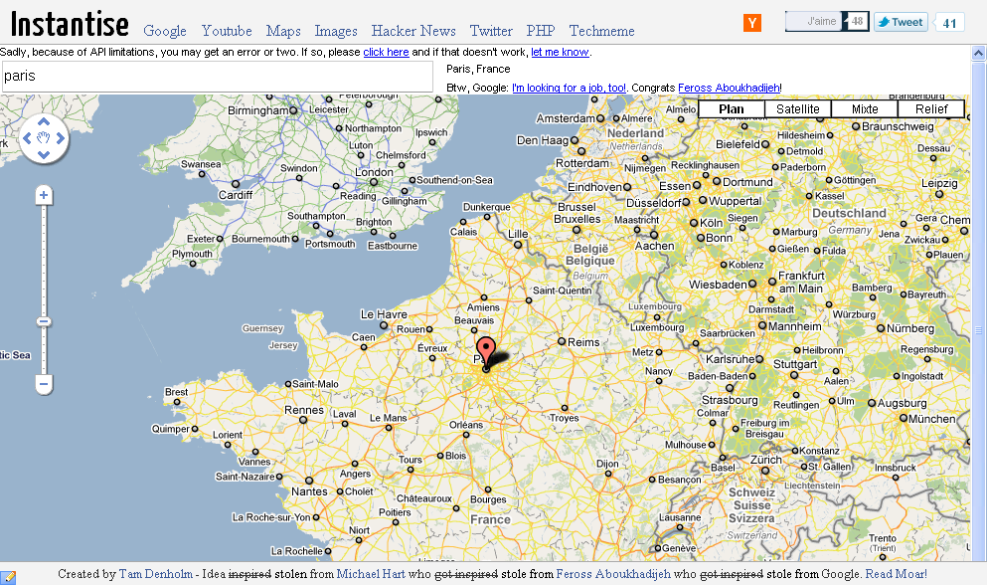Click the J'aime like button

813,22
